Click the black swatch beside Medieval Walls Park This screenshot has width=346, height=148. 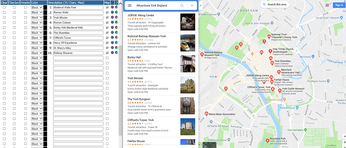coord(45,7)
